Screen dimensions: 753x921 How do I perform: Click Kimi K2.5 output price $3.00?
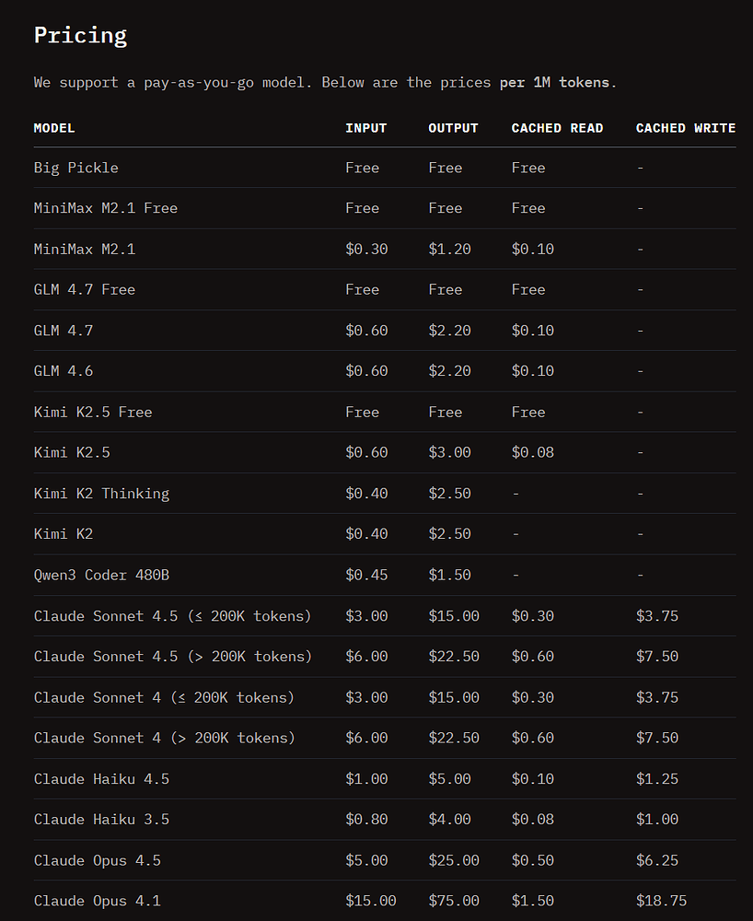click(449, 452)
